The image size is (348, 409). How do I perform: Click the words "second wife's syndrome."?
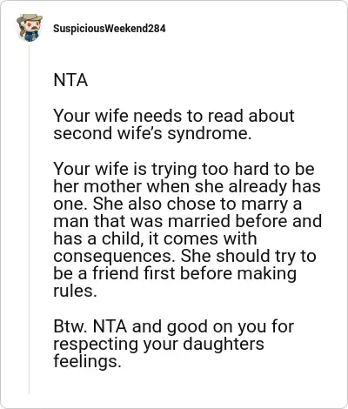152,133
